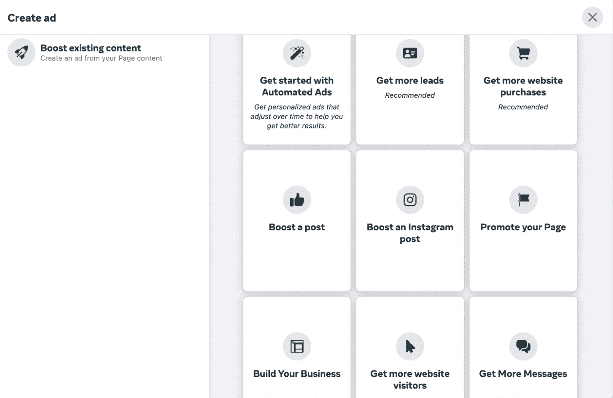This screenshot has width=613, height=398.
Task: Choose the Get More Messages label
Action: [523, 374]
